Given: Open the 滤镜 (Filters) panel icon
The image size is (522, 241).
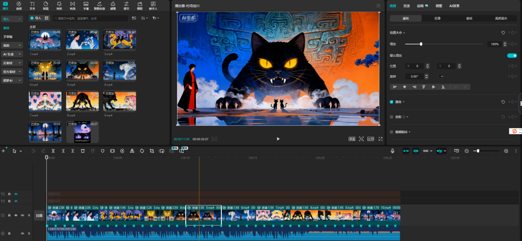Looking at the screenshot, I should [113, 5].
